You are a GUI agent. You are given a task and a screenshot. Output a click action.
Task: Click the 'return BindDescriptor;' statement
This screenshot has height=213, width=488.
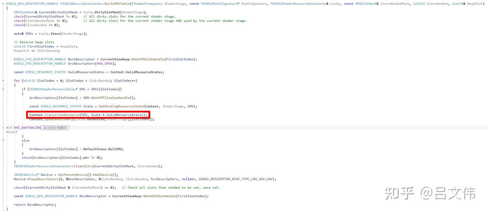pyautogui.click(x=35, y=205)
